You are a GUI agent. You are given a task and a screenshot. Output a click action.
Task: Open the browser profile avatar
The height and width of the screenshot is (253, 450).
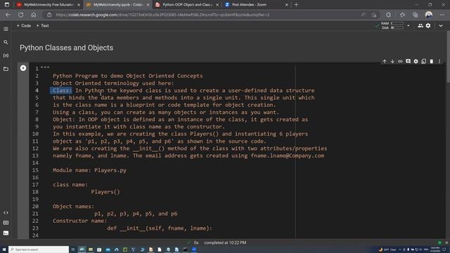tap(429, 15)
